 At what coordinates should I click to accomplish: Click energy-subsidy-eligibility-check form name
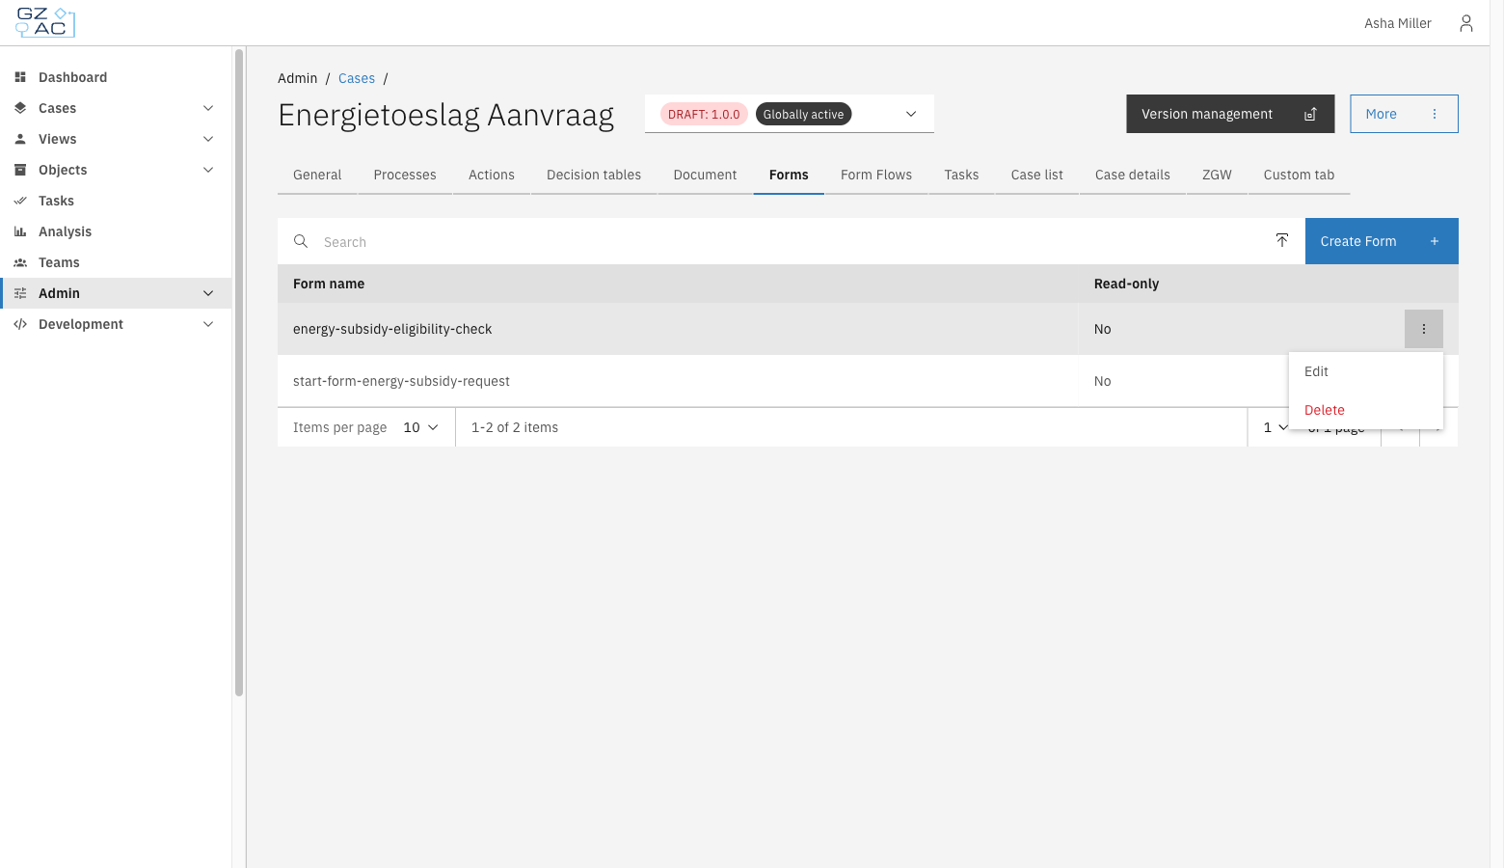point(392,329)
